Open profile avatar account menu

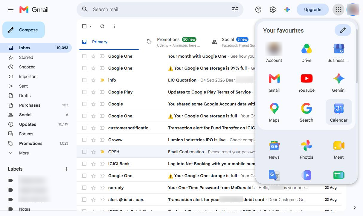point(353,10)
